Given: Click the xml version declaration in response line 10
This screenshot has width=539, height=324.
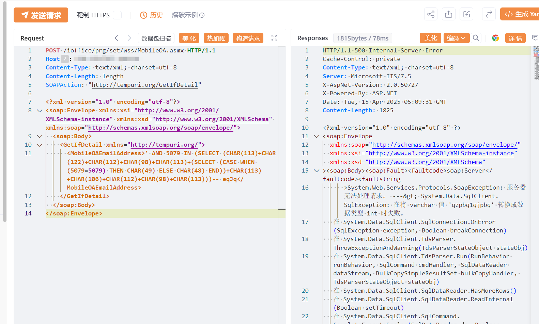Looking at the screenshot, I should point(391,128).
